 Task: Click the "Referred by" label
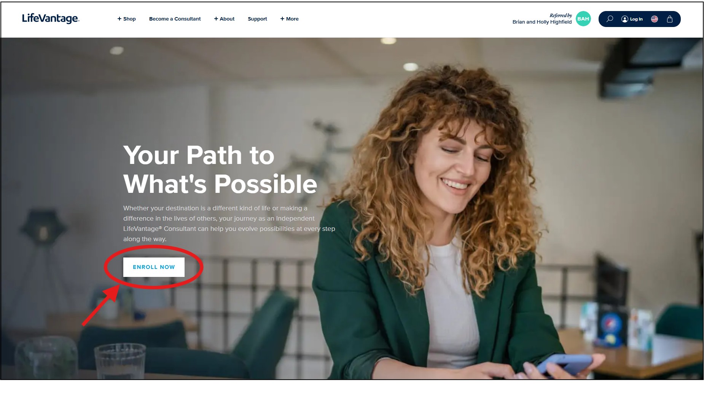coord(561,15)
